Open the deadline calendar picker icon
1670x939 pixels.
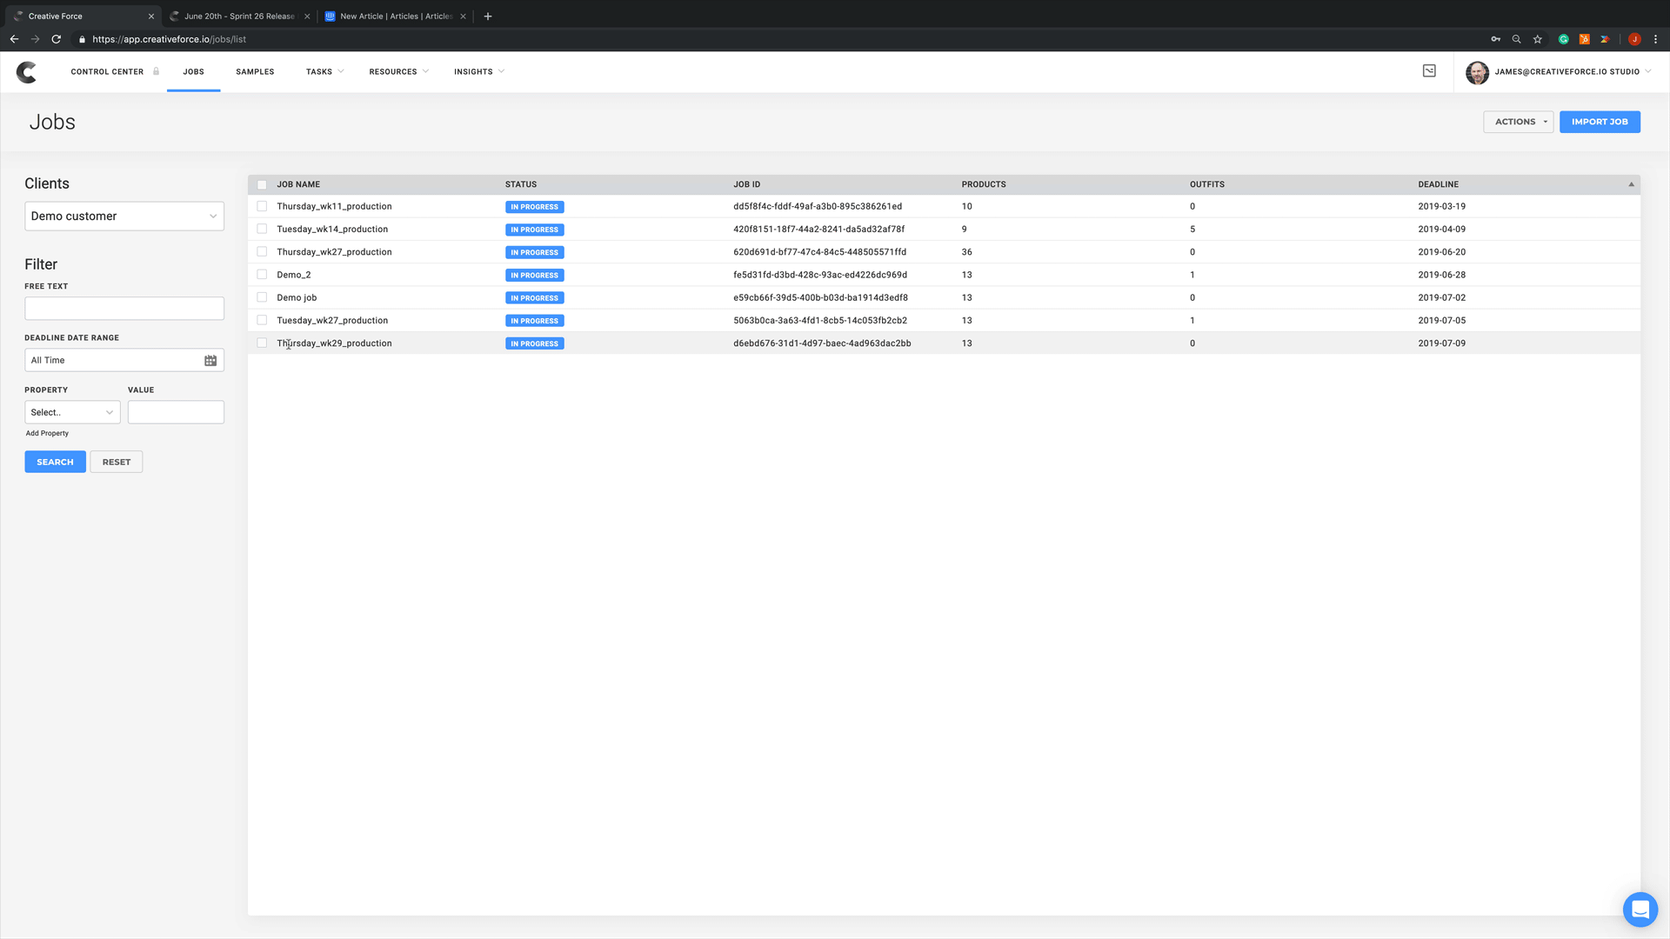[210, 361]
